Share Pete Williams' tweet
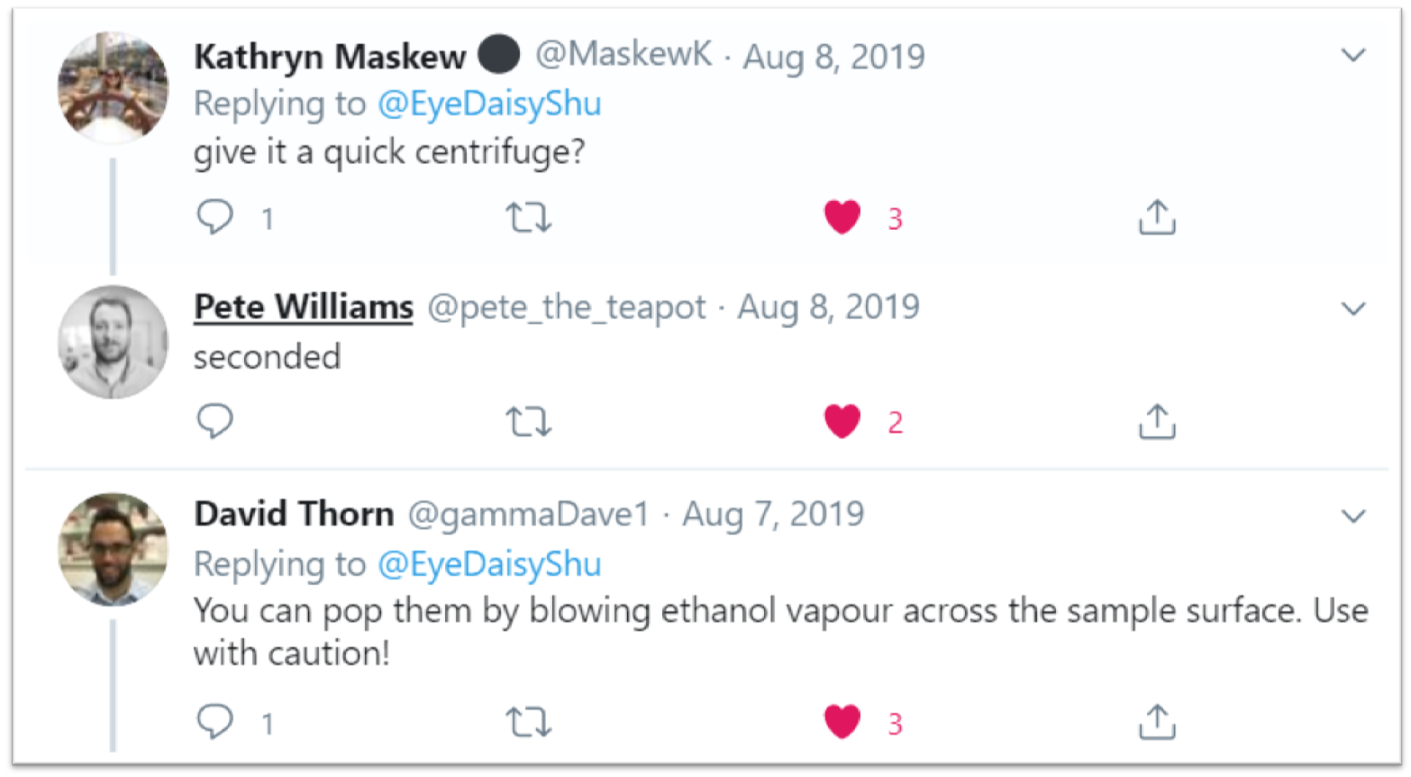1411x777 pixels. pyautogui.click(x=1157, y=421)
